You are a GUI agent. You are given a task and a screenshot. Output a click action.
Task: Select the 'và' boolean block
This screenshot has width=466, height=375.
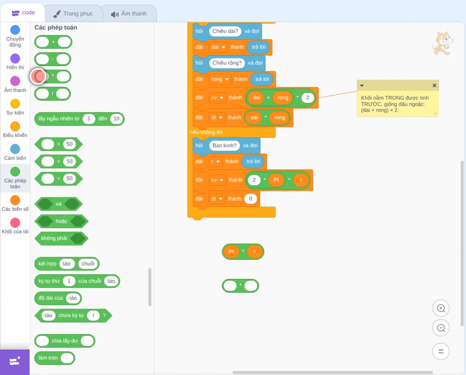pyautogui.click(x=59, y=204)
